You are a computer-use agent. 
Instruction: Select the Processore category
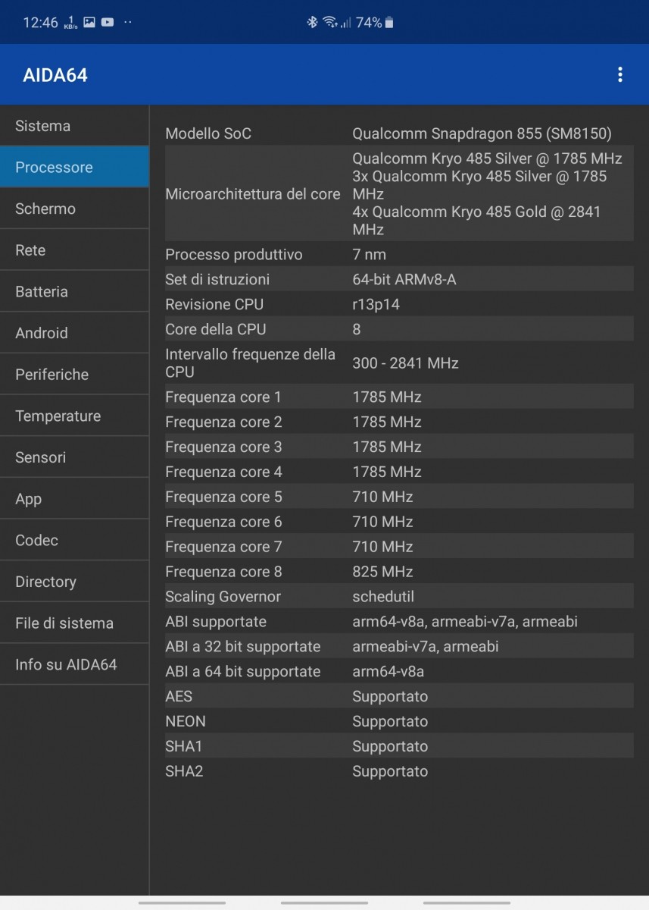pos(74,168)
